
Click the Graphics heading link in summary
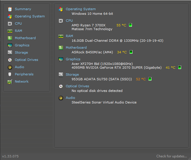click(73, 59)
